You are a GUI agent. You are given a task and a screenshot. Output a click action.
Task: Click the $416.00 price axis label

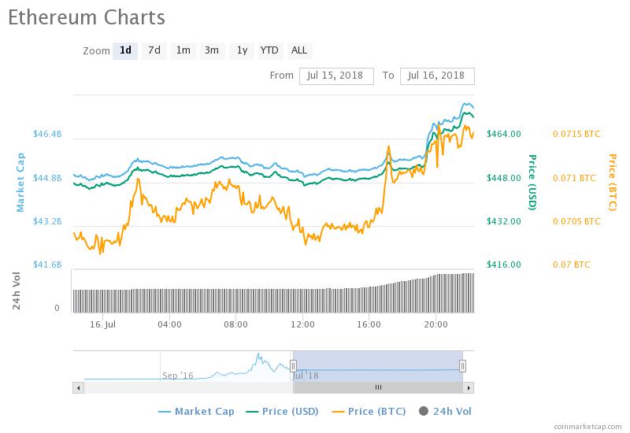point(504,265)
